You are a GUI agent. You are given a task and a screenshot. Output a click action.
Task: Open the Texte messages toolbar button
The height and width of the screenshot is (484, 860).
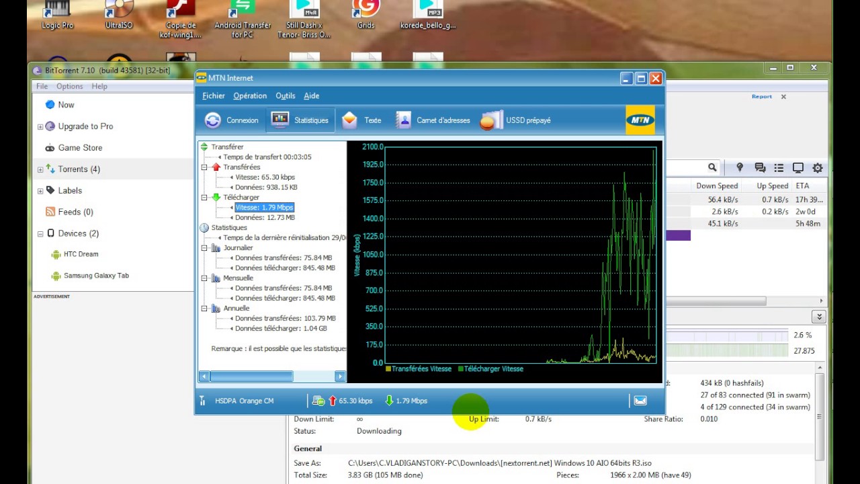(361, 120)
